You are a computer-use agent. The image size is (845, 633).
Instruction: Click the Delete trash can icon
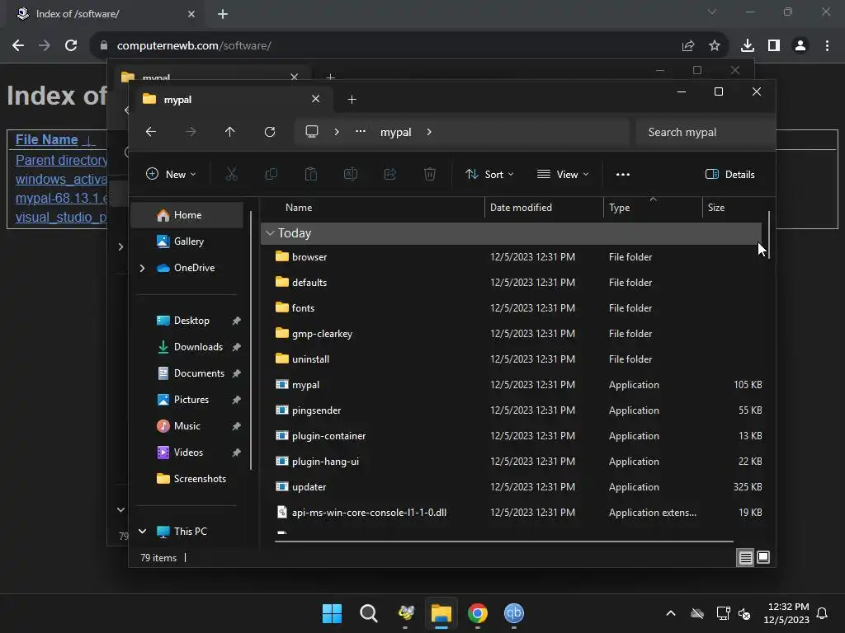(x=429, y=175)
